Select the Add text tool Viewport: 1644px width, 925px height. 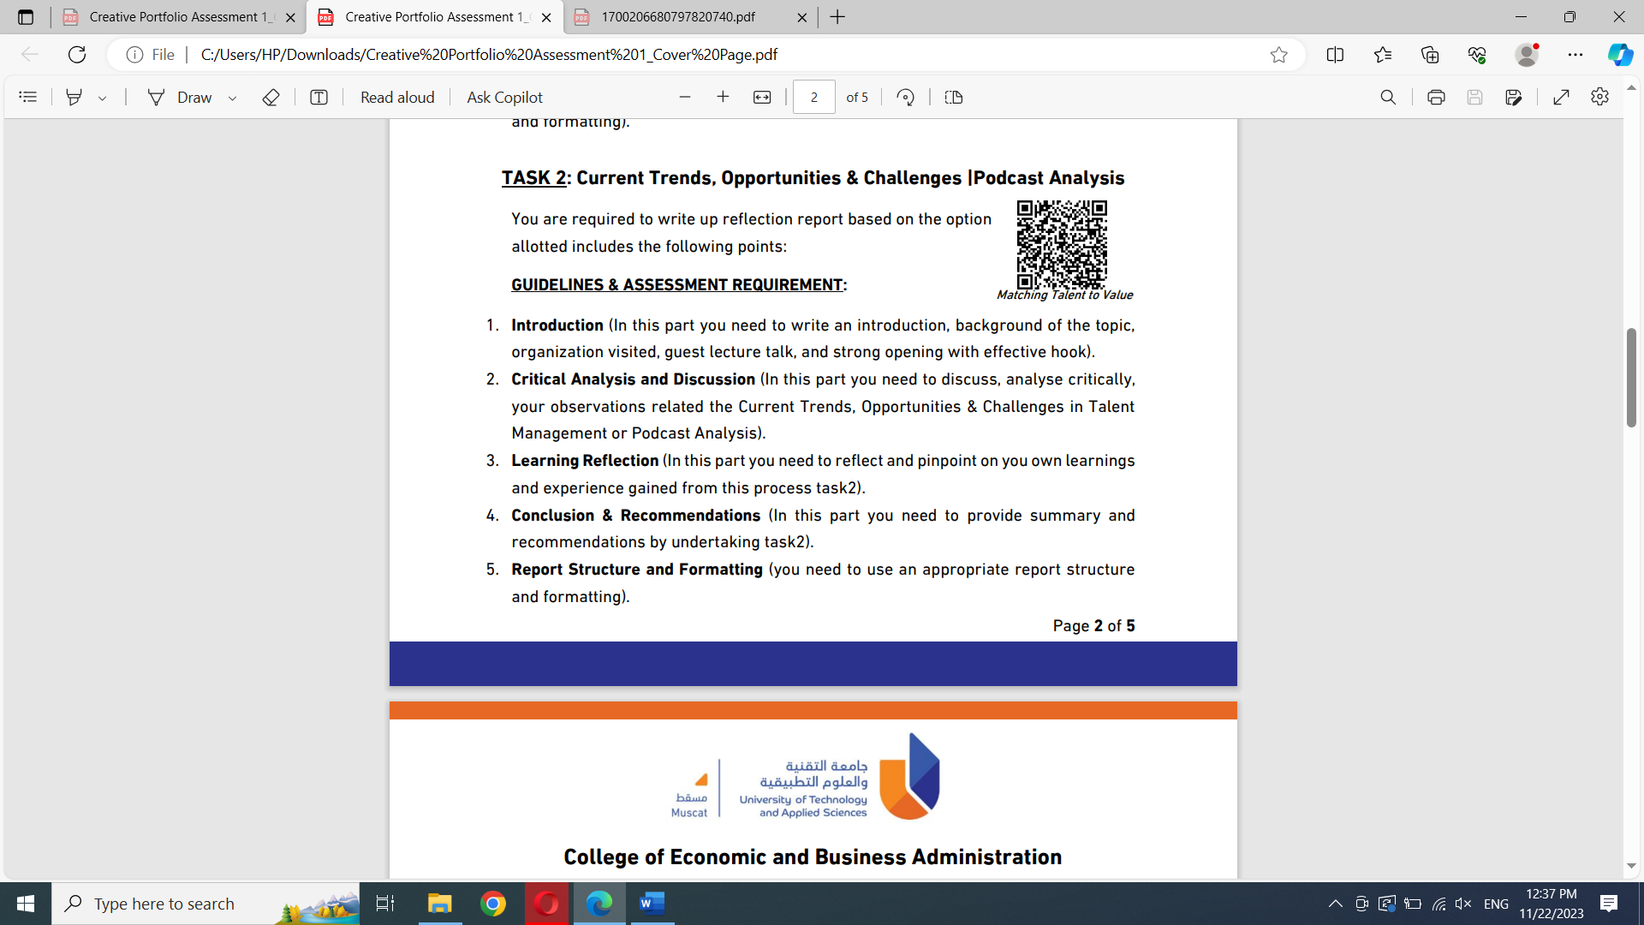(x=319, y=97)
